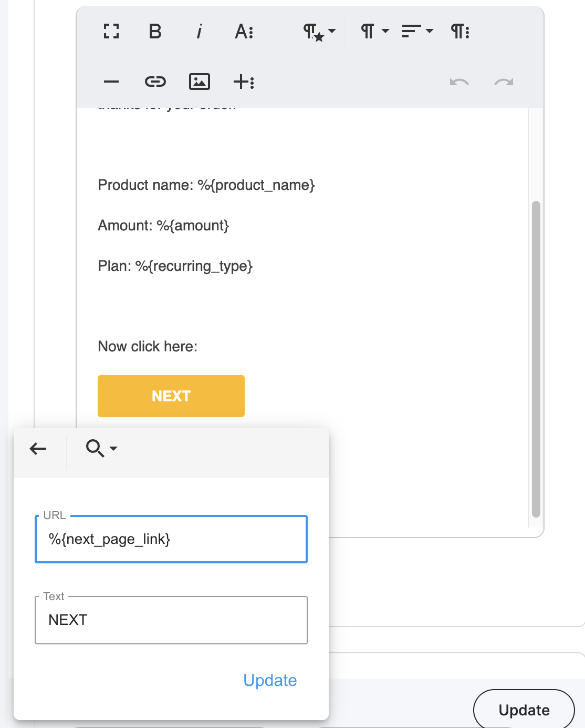Open paragraph format dropdown
585x728 pixels.
pos(375,32)
